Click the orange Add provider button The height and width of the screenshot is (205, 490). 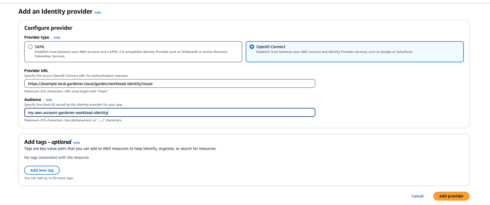coord(451,196)
